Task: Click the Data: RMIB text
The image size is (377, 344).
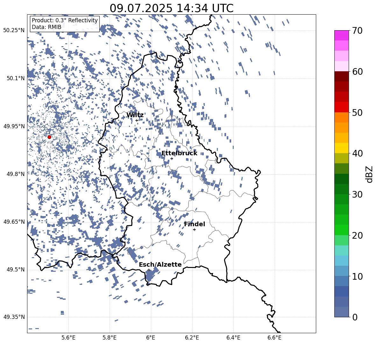Action: coord(46,27)
